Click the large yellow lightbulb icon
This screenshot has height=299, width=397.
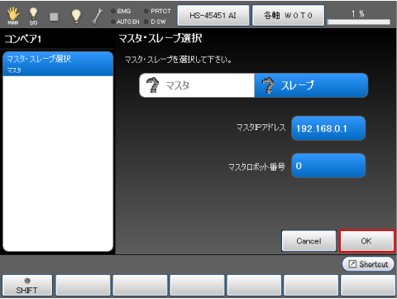[76, 16]
